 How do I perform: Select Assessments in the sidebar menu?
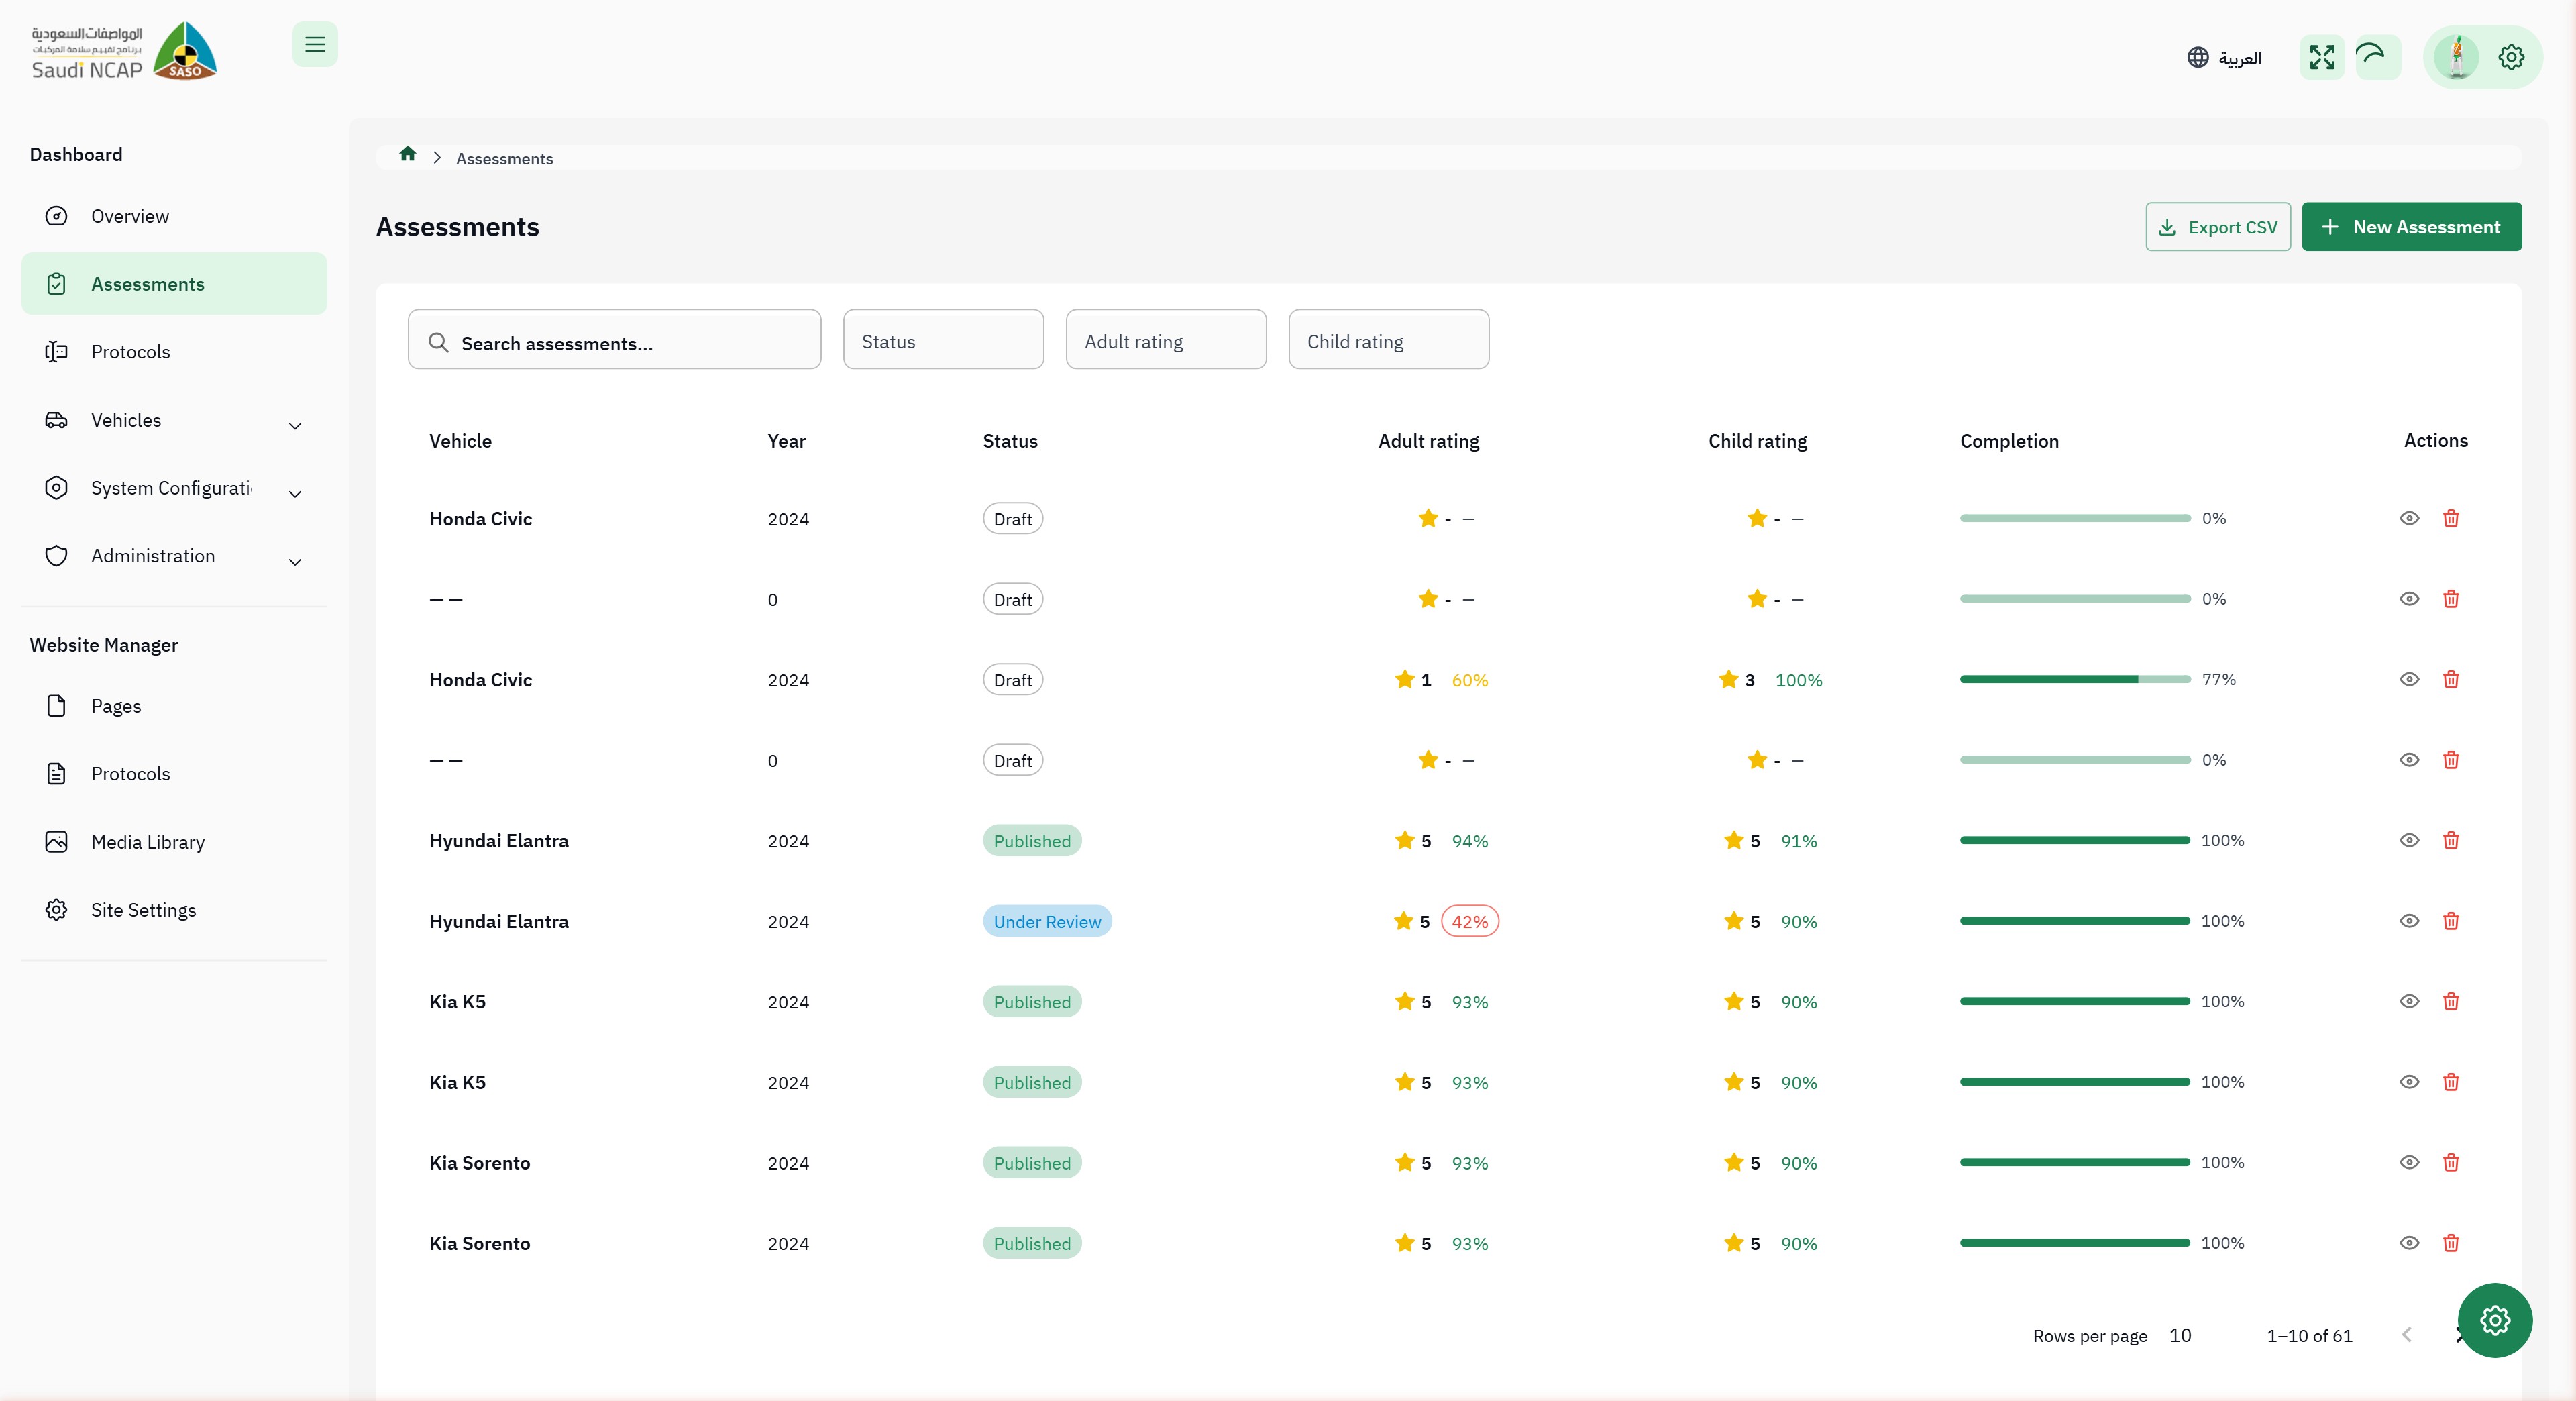click(x=174, y=284)
